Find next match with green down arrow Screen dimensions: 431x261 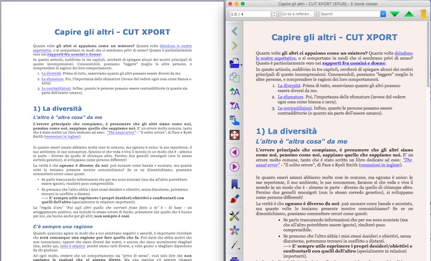(394, 14)
